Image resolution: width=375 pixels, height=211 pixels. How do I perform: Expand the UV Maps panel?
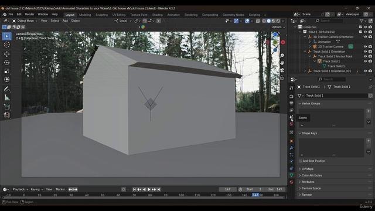[x=307, y=169]
